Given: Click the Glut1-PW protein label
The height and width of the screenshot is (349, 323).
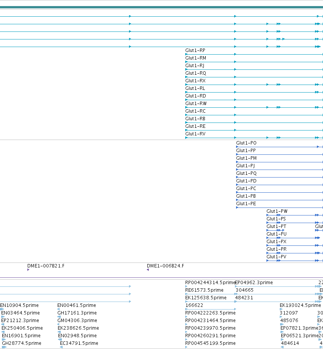Looking at the screenshot, I should pos(277,211).
